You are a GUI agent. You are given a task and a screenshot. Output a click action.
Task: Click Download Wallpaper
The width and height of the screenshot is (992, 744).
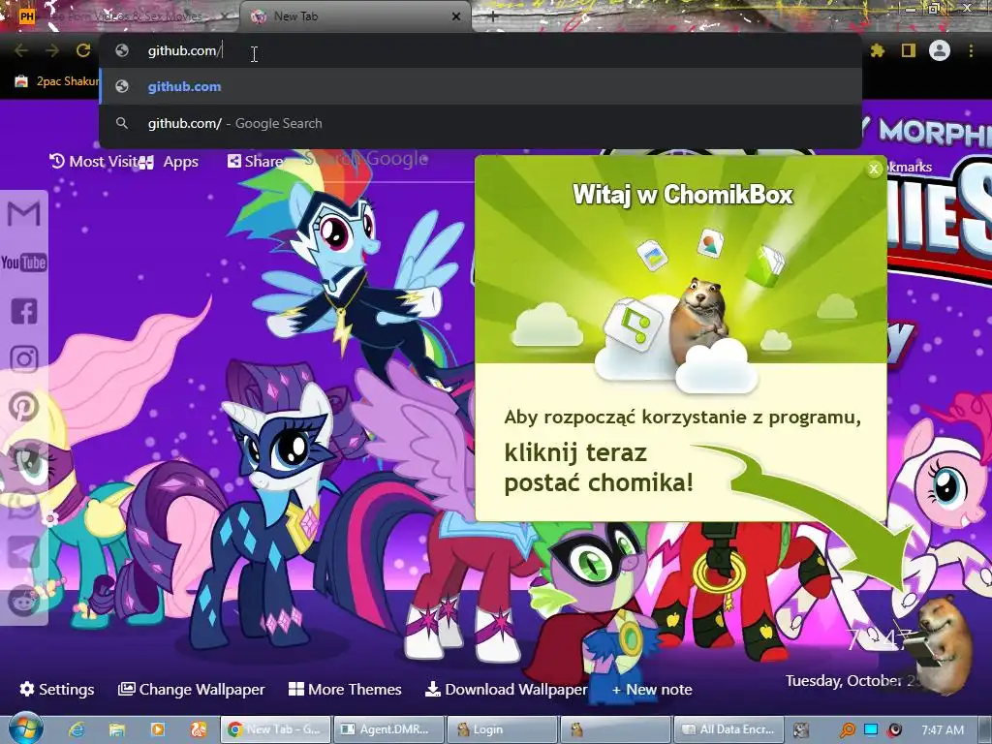click(x=507, y=689)
